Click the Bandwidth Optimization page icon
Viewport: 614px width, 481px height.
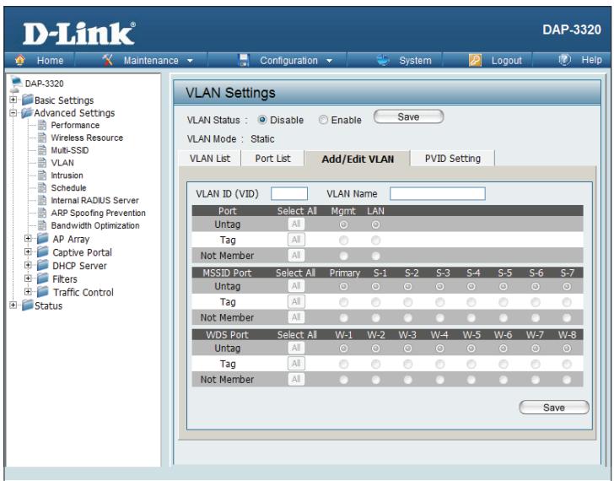point(42,225)
